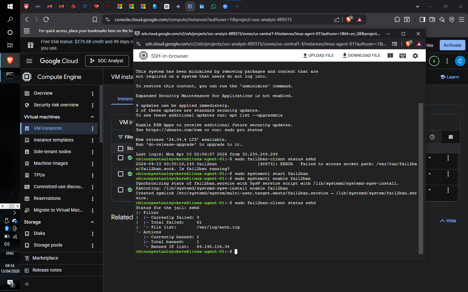Viewport: 468px width, 292px height.
Task: Click the UPLOAD FILE button
Action: tap(318, 55)
